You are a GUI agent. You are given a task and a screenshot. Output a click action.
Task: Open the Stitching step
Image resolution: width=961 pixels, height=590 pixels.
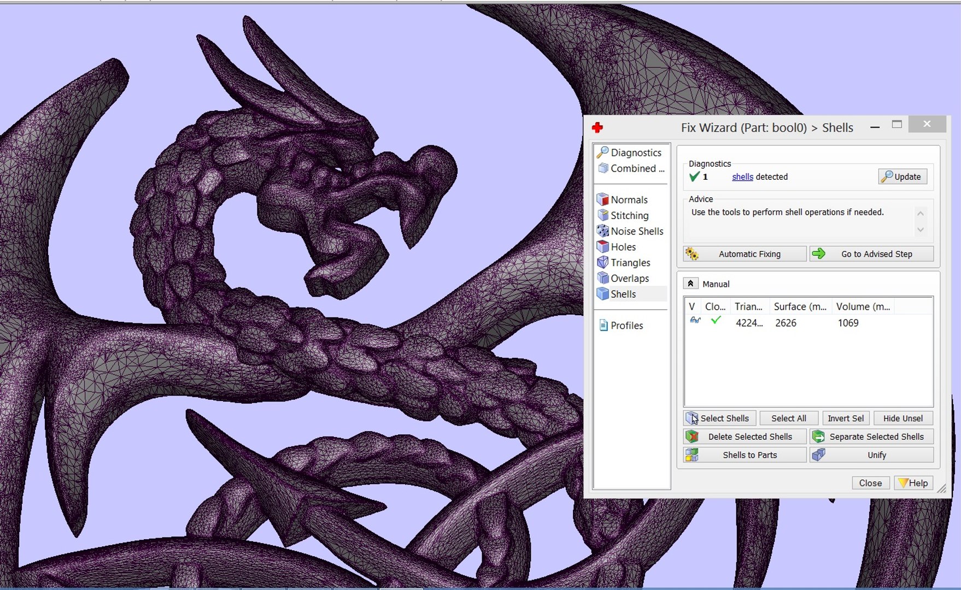point(624,215)
